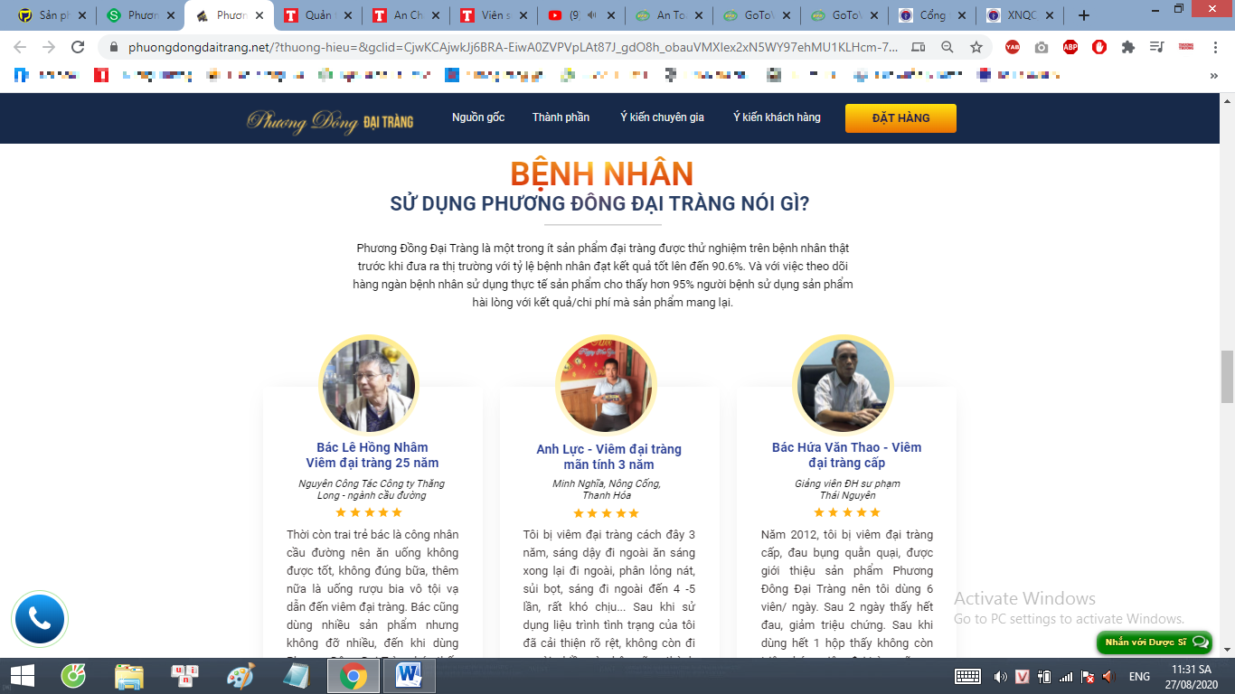Click Bác Lê Hồng Nhâm's profile photo
Screen dimensions: 1235x694
point(368,383)
